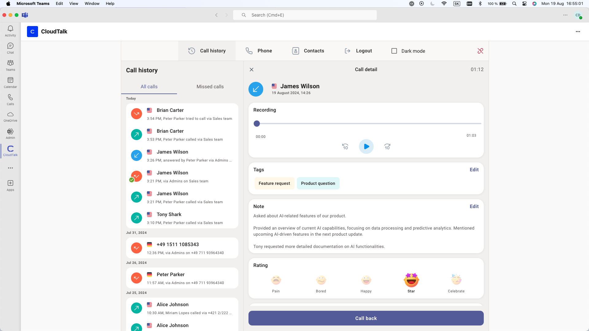Open OneDrive from the sidebar
The width and height of the screenshot is (589, 331).
point(10,116)
